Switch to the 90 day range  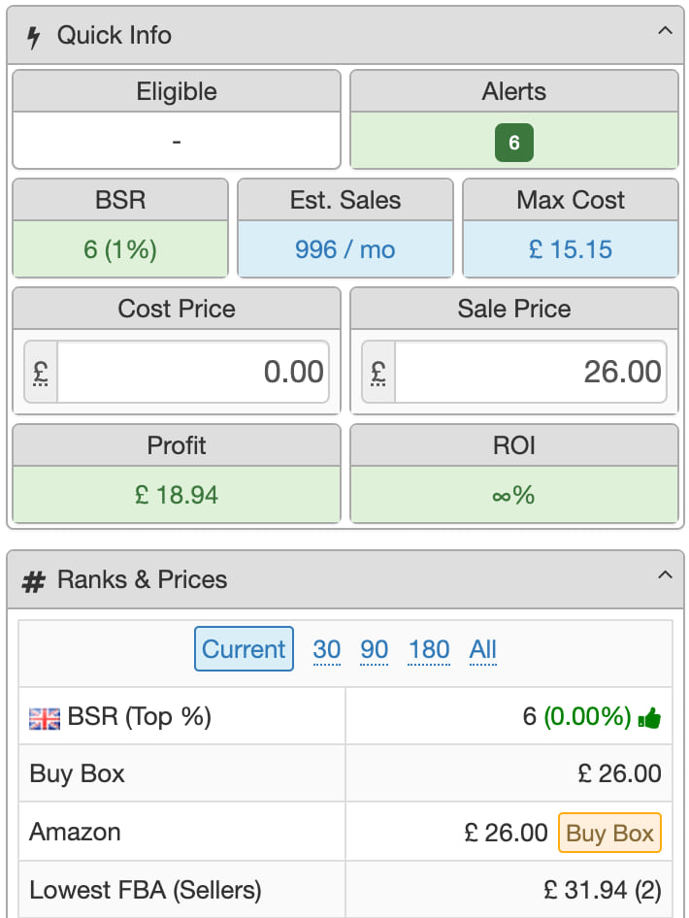[375, 649]
